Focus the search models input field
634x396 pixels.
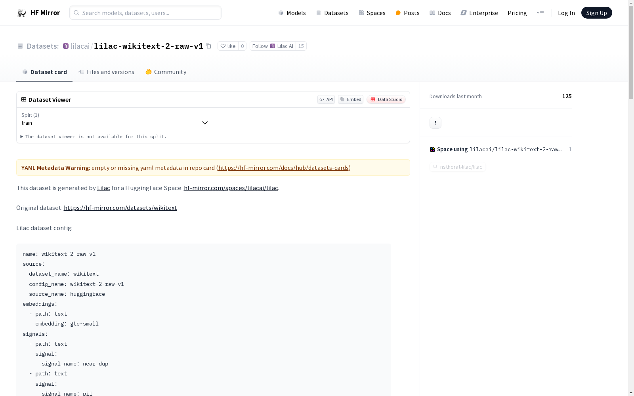click(145, 13)
